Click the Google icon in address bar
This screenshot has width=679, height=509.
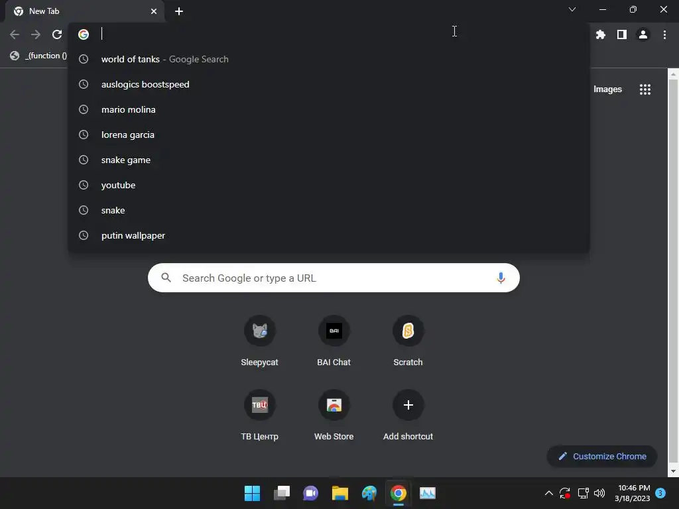point(84,34)
